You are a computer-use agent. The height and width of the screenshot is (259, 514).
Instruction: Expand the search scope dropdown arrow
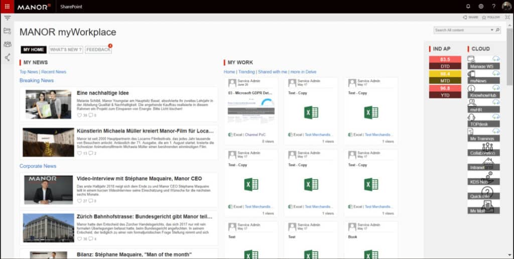coord(492,30)
